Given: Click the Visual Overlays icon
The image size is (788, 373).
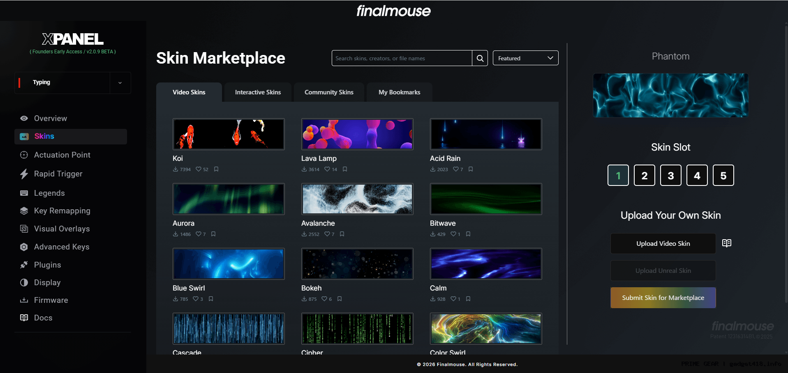Looking at the screenshot, I should (24, 229).
